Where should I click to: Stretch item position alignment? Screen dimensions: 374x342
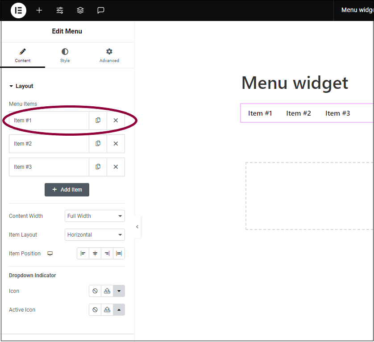coord(119,254)
